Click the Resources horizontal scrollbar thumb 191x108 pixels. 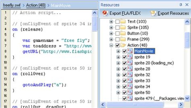click(135, 105)
